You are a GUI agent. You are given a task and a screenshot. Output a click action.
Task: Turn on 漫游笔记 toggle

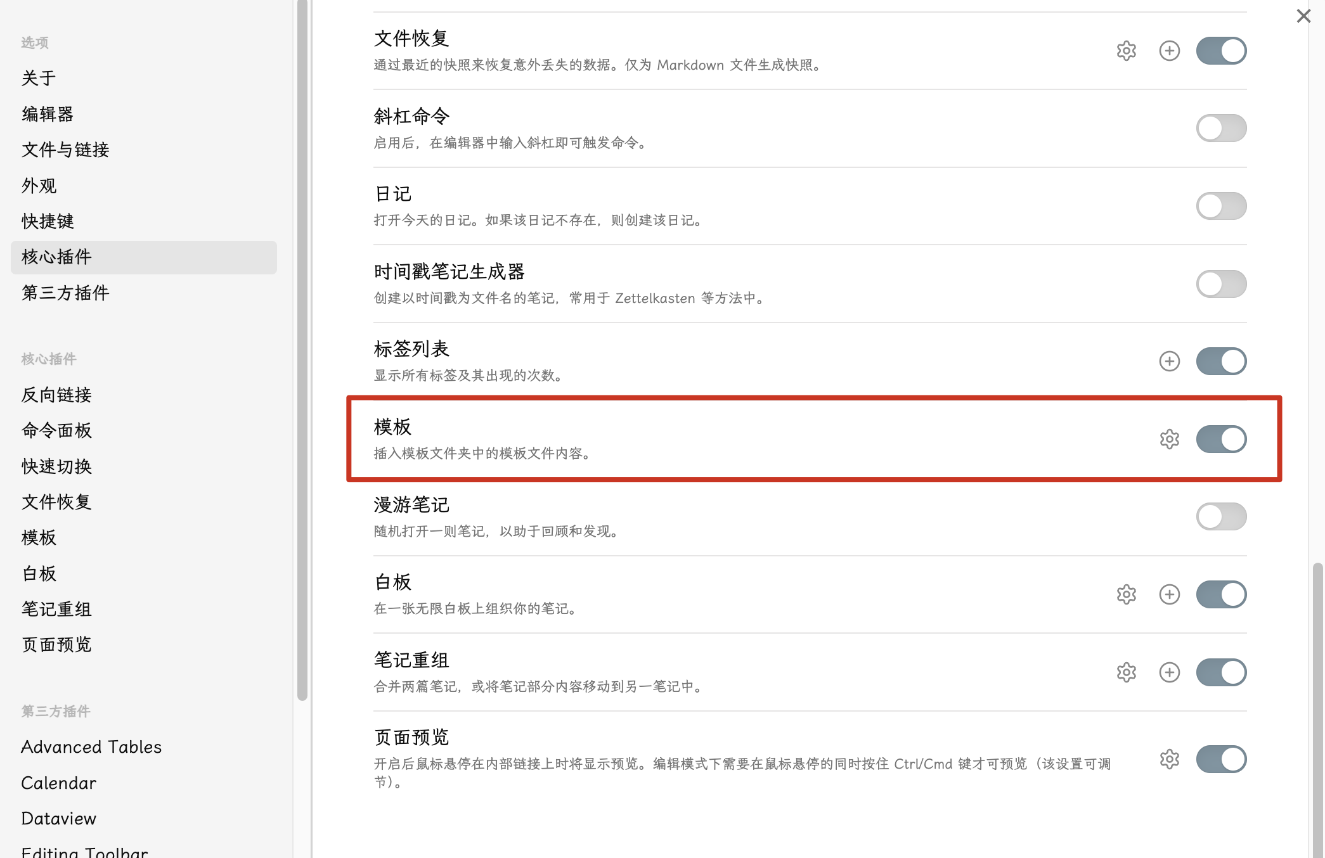[1221, 516]
